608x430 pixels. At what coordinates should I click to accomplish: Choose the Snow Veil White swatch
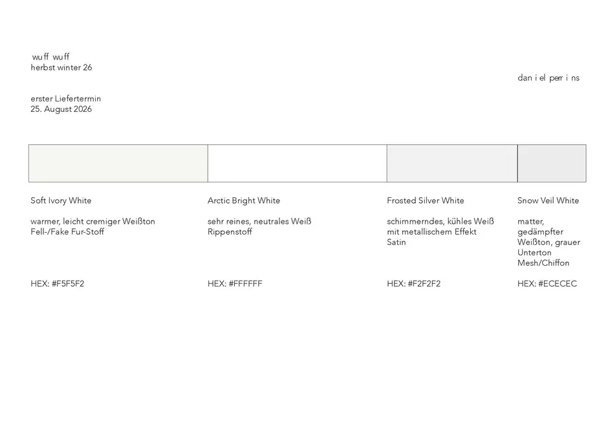pos(552,163)
